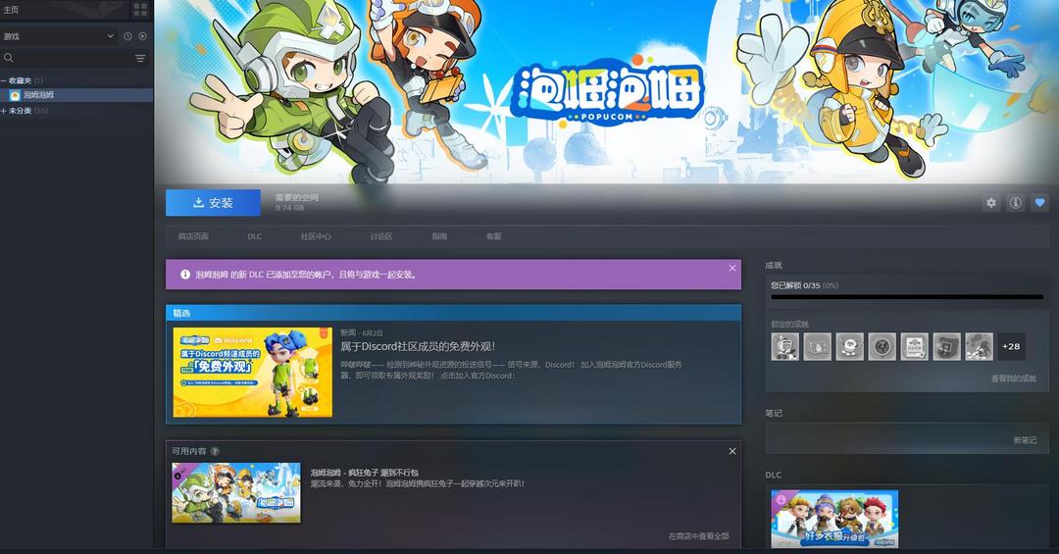
Task: Click the library search magnifier icon
Action: (9, 58)
